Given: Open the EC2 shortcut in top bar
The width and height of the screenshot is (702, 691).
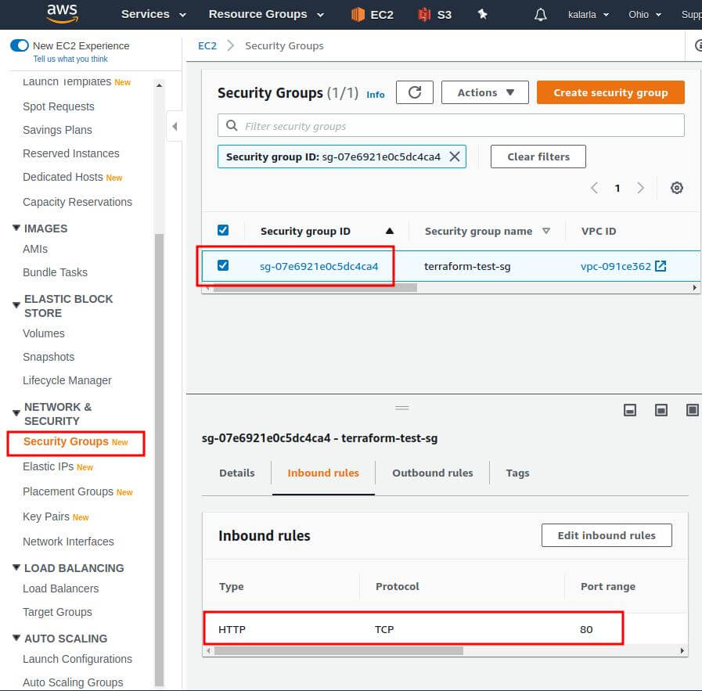Looking at the screenshot, I should (372, 14).
